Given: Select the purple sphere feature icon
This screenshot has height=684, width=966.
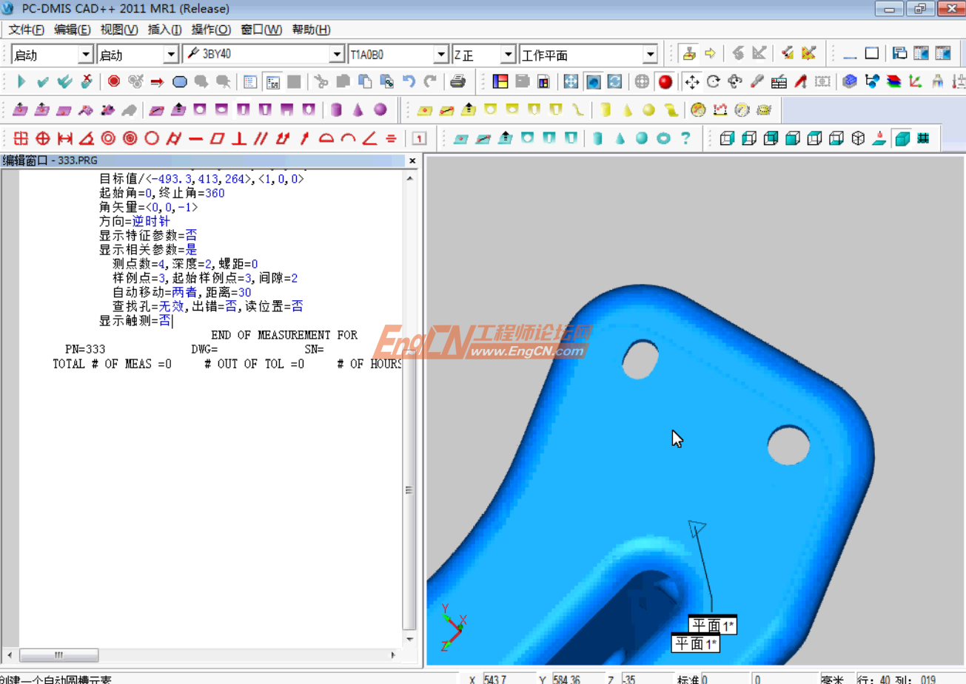Looking at the screenshot, I should coord(380,109).
